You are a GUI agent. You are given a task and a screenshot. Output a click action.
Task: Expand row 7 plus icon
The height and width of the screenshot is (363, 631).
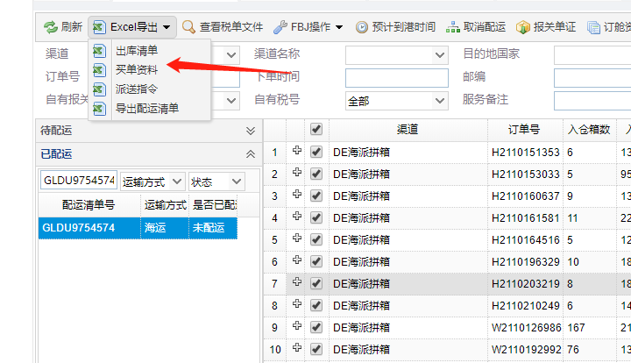click(x=297, y=282)
